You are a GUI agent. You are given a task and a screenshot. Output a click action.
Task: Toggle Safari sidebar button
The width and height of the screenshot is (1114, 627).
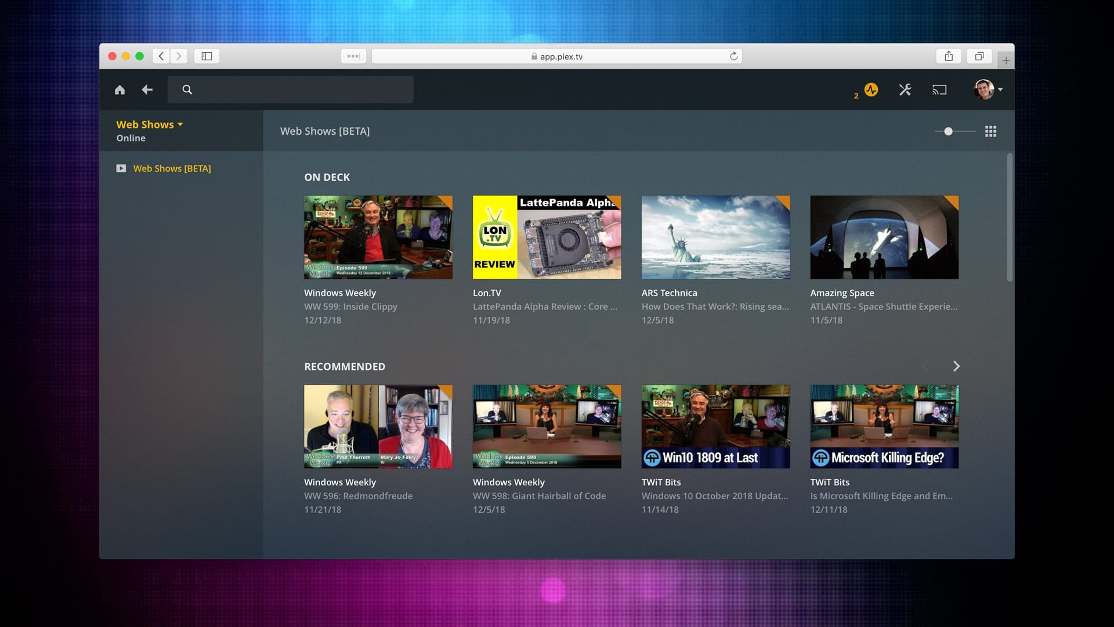coord(207,56)
